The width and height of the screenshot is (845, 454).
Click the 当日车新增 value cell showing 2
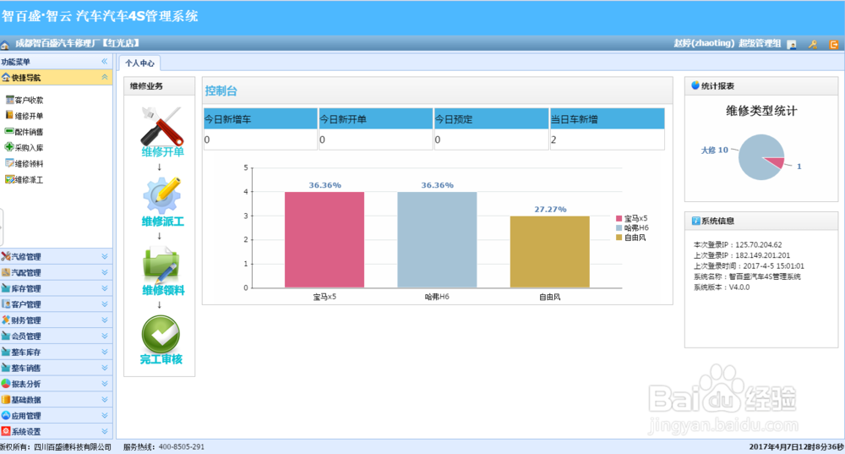pyautogui.click(x=608, y=139)
